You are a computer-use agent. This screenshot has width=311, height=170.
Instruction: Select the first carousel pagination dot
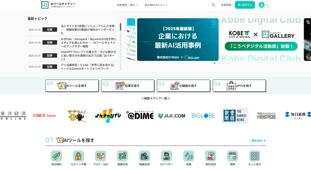coord(215,63)
